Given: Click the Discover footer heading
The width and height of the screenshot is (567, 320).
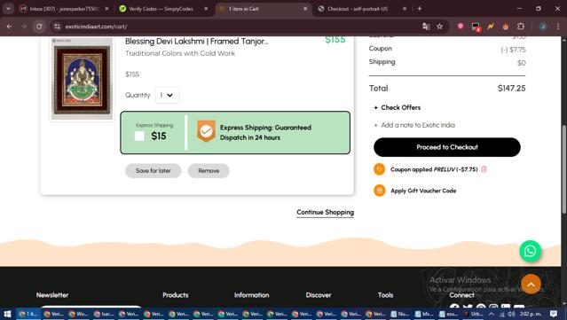Looking at the screenshot, I should point(319,295).
